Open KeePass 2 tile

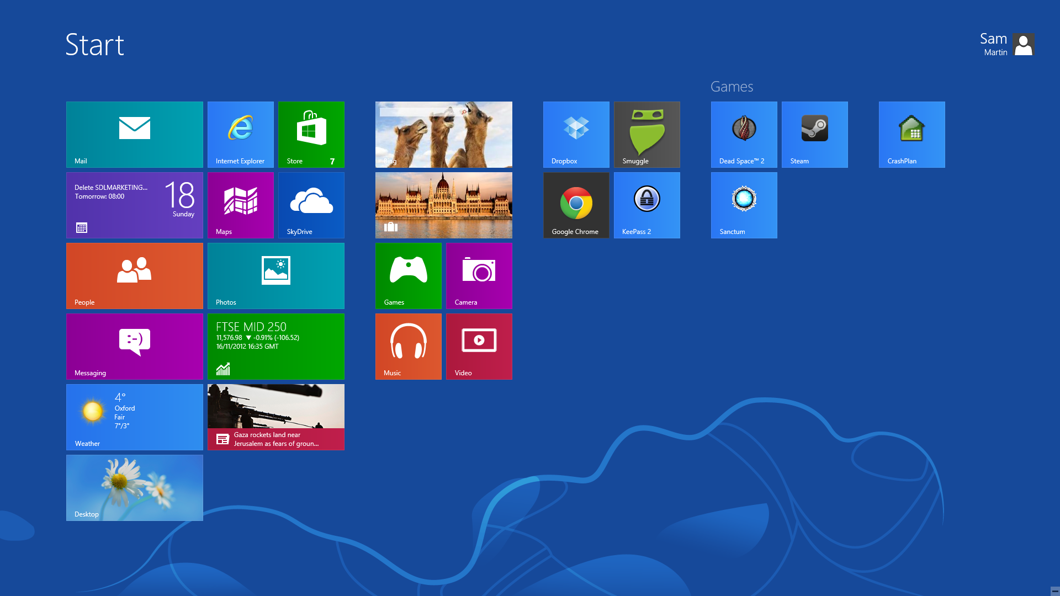[x=646, y=205]
